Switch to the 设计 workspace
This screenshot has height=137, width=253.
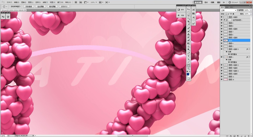(206, 3)
